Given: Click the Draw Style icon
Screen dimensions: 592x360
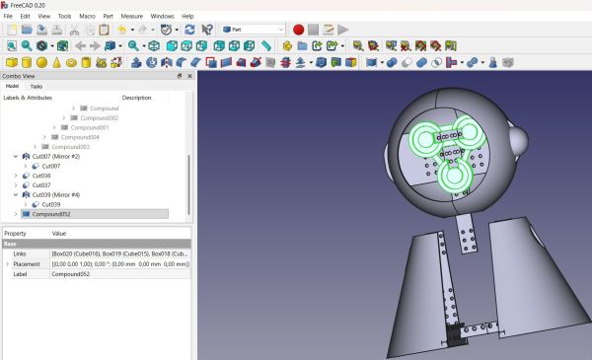Looking at the screenshot, I should [x=41, y=46].
